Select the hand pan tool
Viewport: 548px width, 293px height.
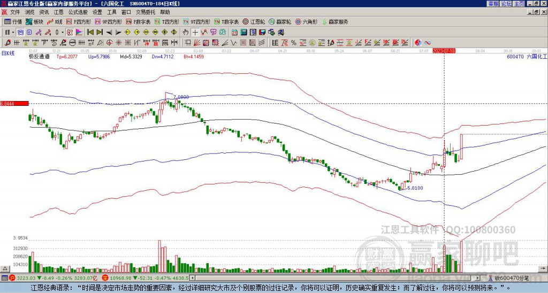pyautogui.click(x=186, y=33)
